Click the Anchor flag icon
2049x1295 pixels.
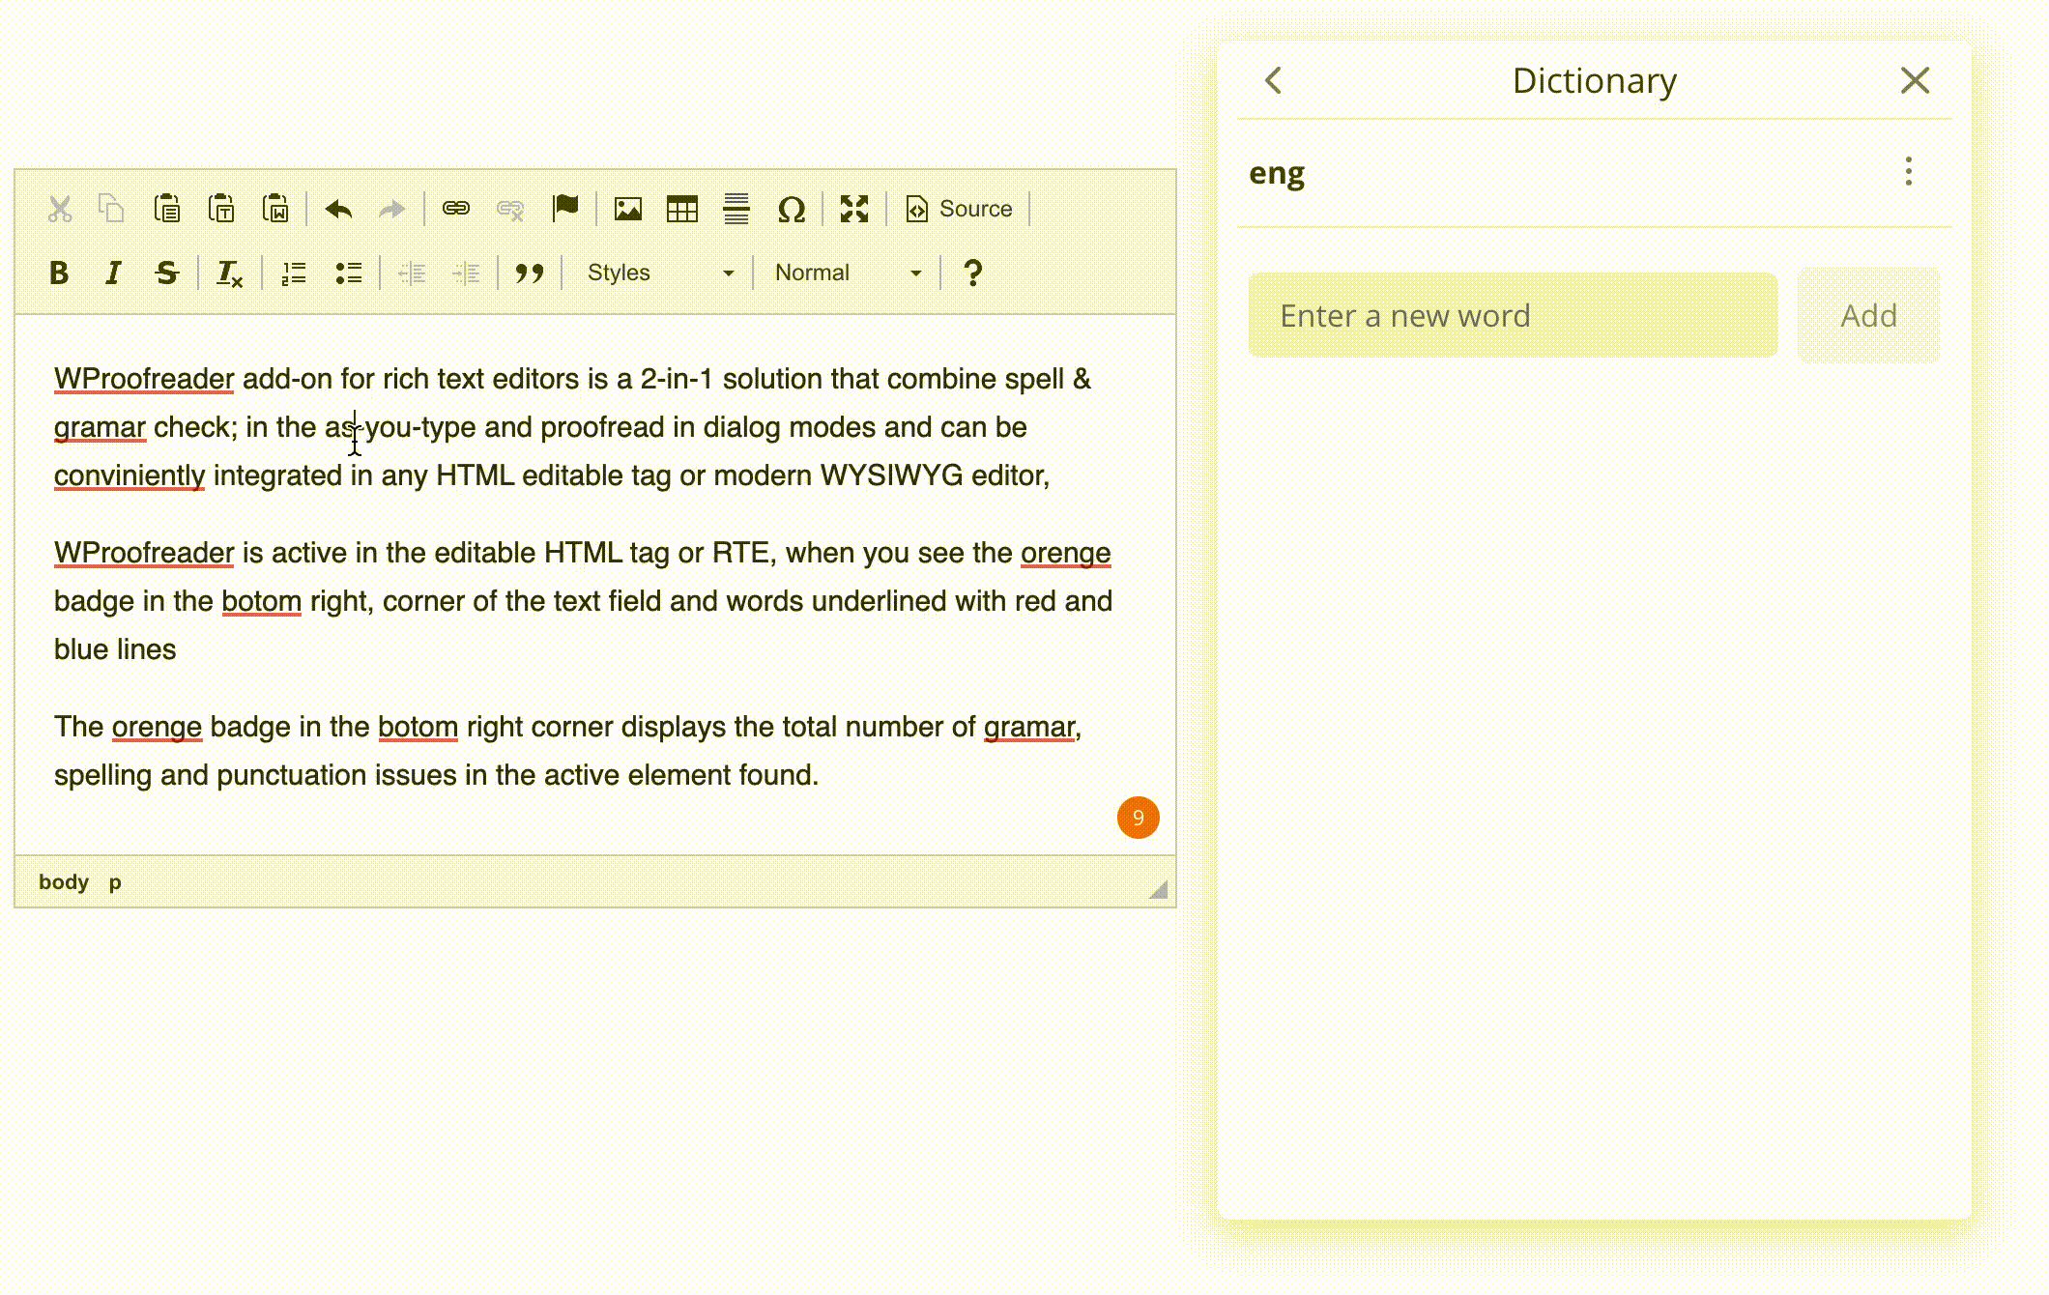coord(564,209)
